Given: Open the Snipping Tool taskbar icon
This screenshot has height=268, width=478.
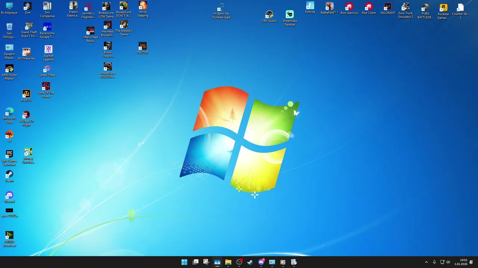Looking at the screenshot, I should pyautogui.click(x=206, y=262).
